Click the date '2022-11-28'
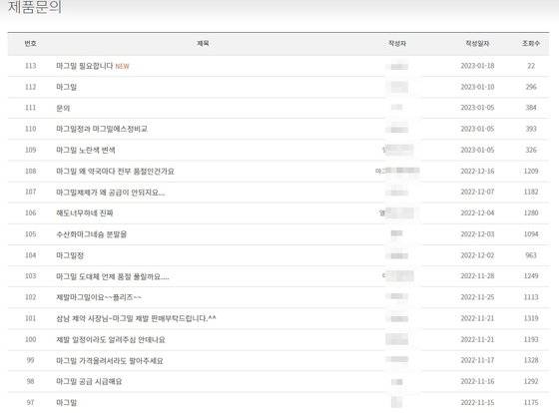 click(x=477, y=276)
